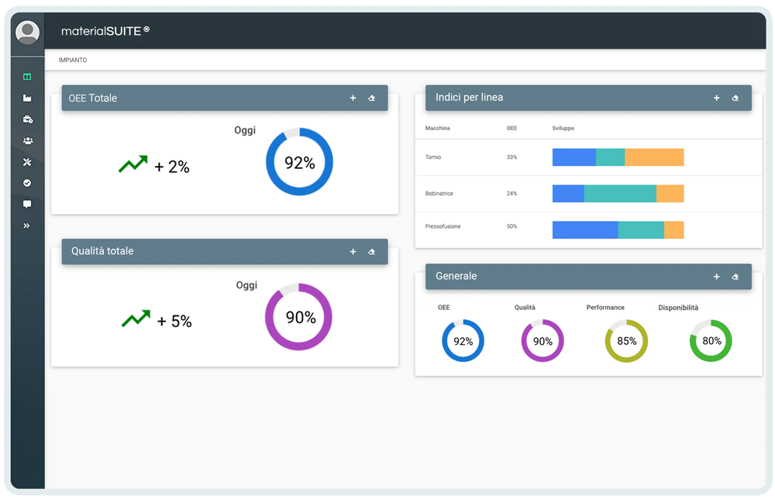Open the checkmark circle sidebar icon
Image resolution: width=775 pixels, height=503 pixels.
(27, 183)
